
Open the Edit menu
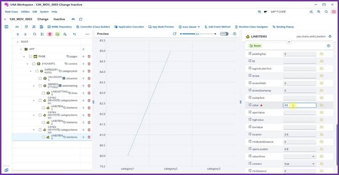(x=35, y=12)
